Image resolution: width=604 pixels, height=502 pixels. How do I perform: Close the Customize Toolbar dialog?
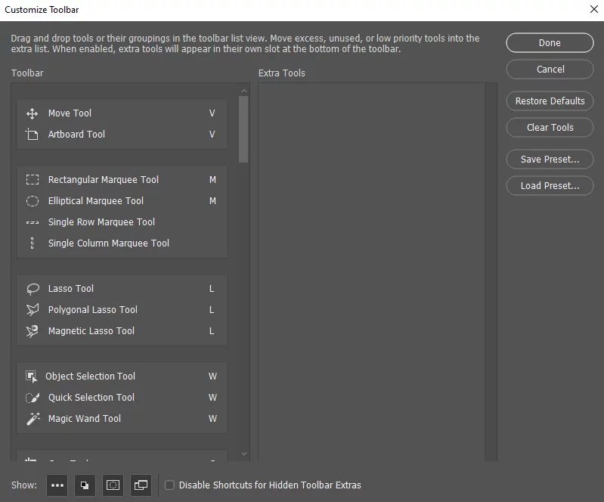click(x=593, y=9)
